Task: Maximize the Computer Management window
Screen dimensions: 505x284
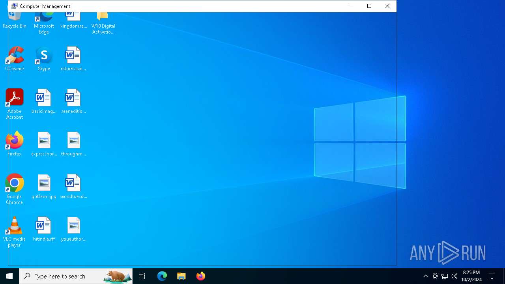Action: coord(369,6)
